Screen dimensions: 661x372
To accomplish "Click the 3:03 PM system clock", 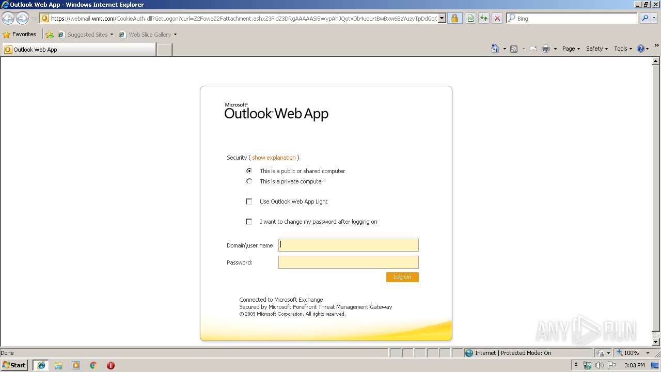I will (634, 365).
